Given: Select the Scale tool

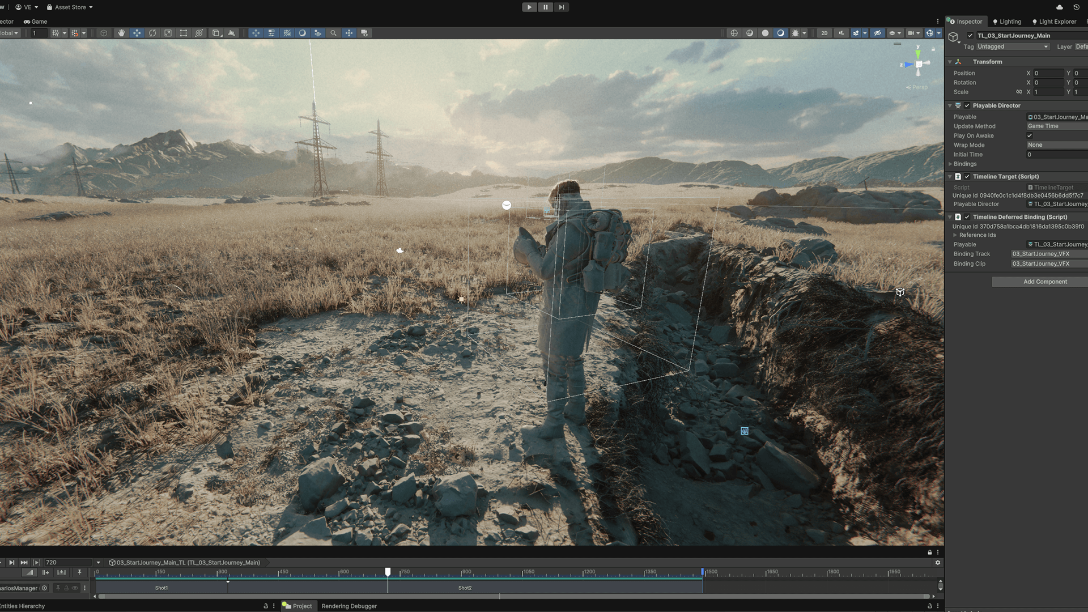Looking at the screenshot, I should point(168,33).
